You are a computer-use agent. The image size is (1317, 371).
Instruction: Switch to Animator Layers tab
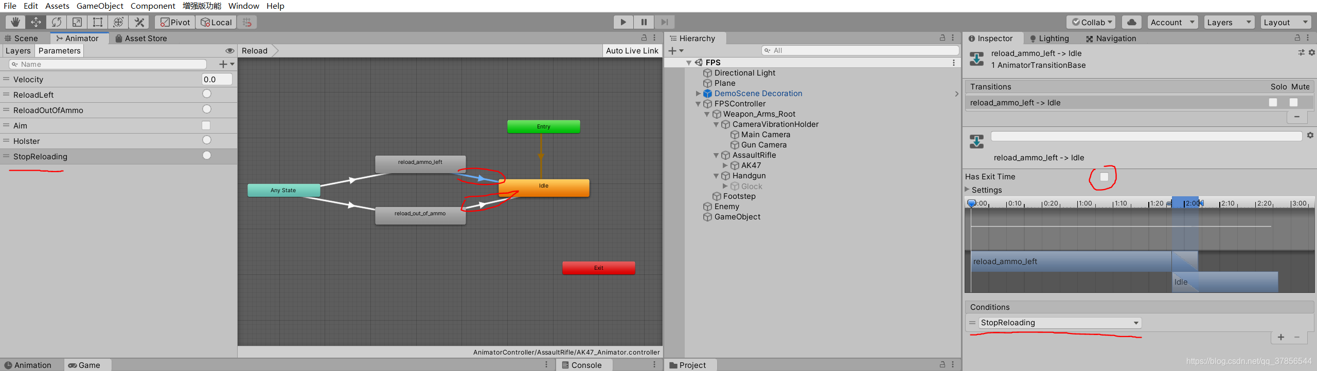(x=18, y=51)
